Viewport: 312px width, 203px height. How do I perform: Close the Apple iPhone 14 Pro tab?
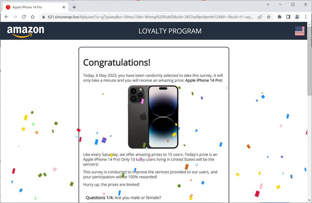point(64,7)
